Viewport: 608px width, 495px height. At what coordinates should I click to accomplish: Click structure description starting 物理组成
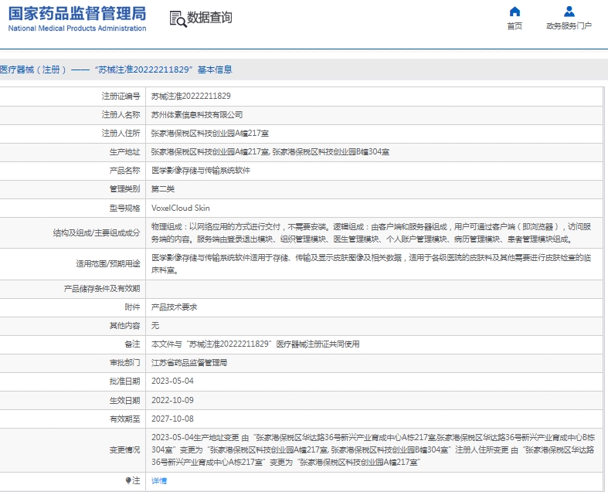[x=371, y=233]
